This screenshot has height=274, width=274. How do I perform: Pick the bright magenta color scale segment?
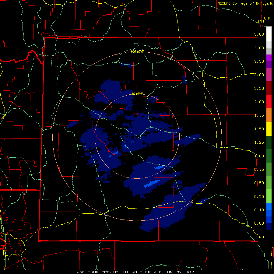click(269, 58)
